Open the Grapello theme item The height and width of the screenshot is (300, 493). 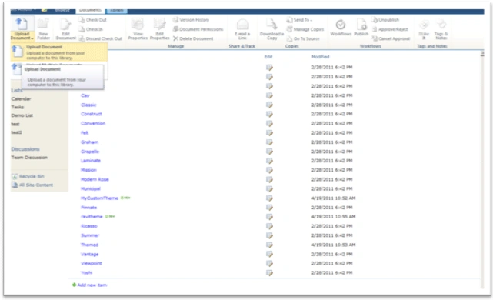click(x=90, y=152)
